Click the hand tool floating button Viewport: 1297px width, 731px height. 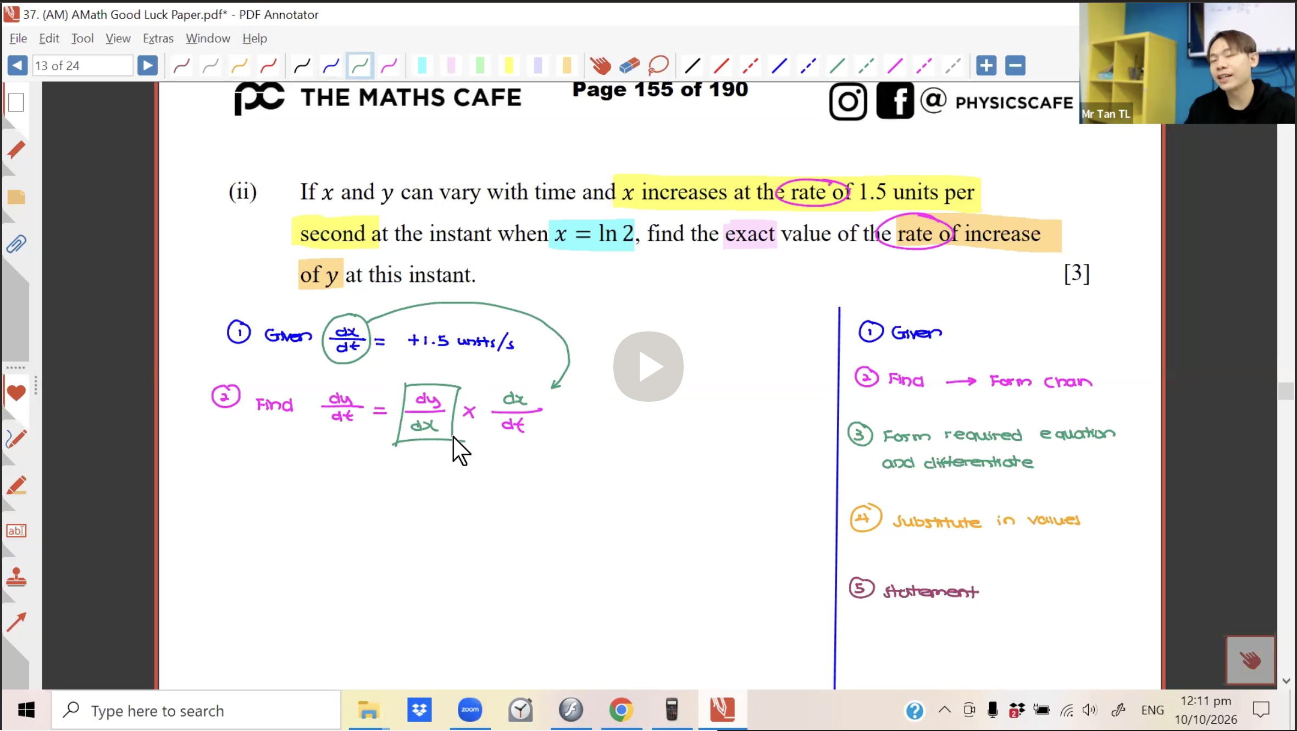[1250, 660]
